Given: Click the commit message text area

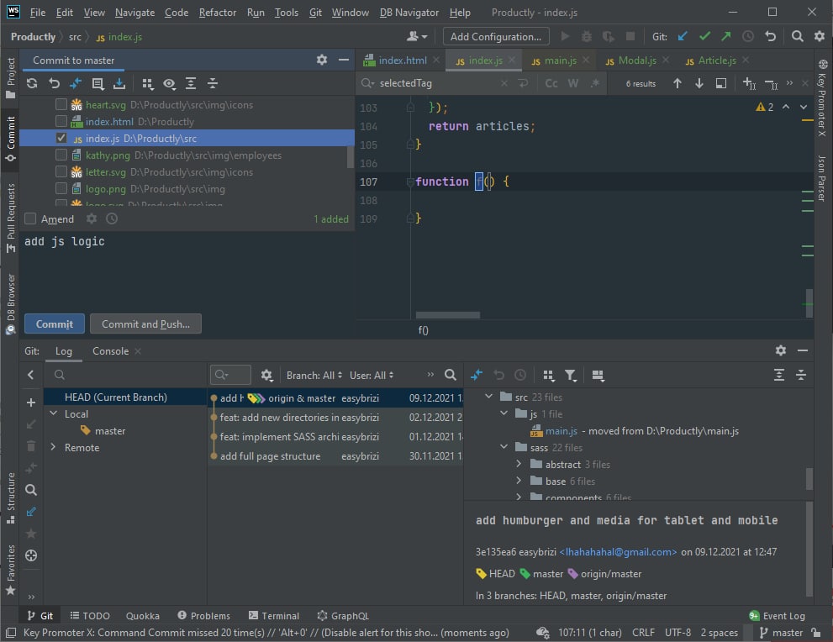Looking at the screenshot, I should coord(185,269).
